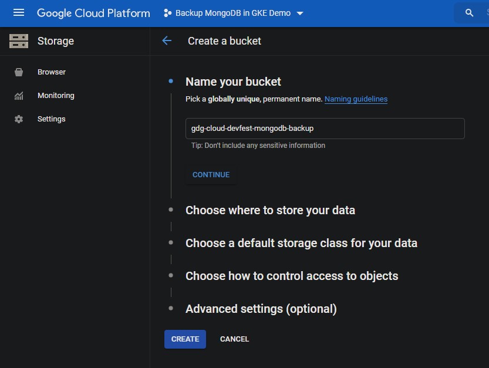
Task: Expand Choose how to control access step
Action: [292, 276]
